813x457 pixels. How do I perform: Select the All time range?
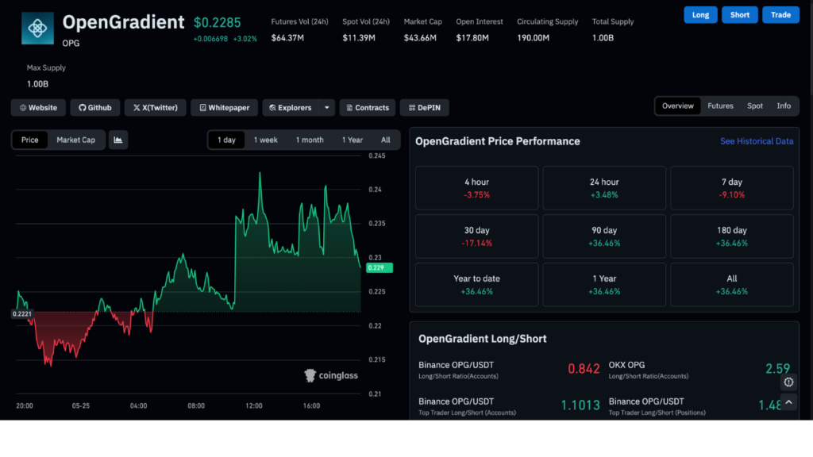pos(385,140)
